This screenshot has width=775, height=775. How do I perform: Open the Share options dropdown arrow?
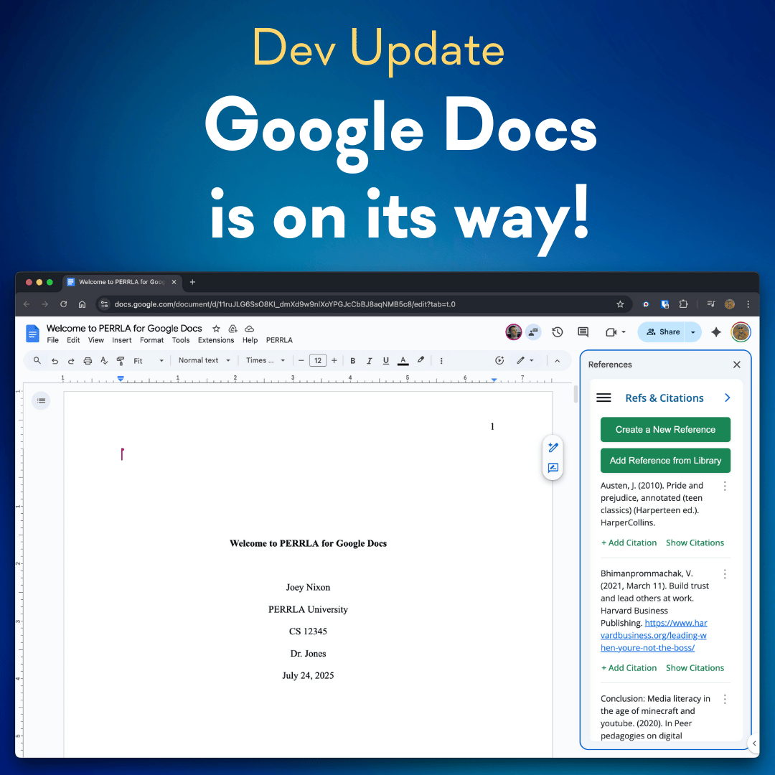pos(693,332)
